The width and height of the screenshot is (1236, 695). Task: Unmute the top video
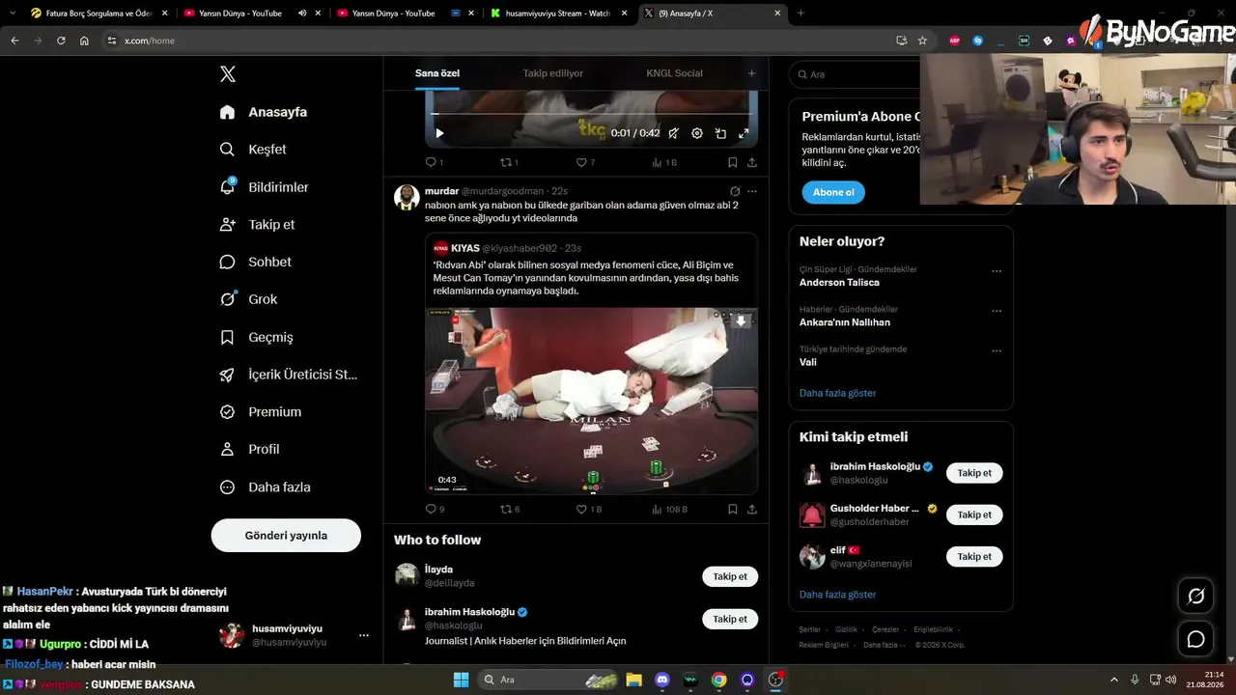[674, 133]
